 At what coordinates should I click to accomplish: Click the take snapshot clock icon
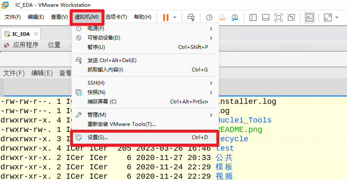(209, 17)
